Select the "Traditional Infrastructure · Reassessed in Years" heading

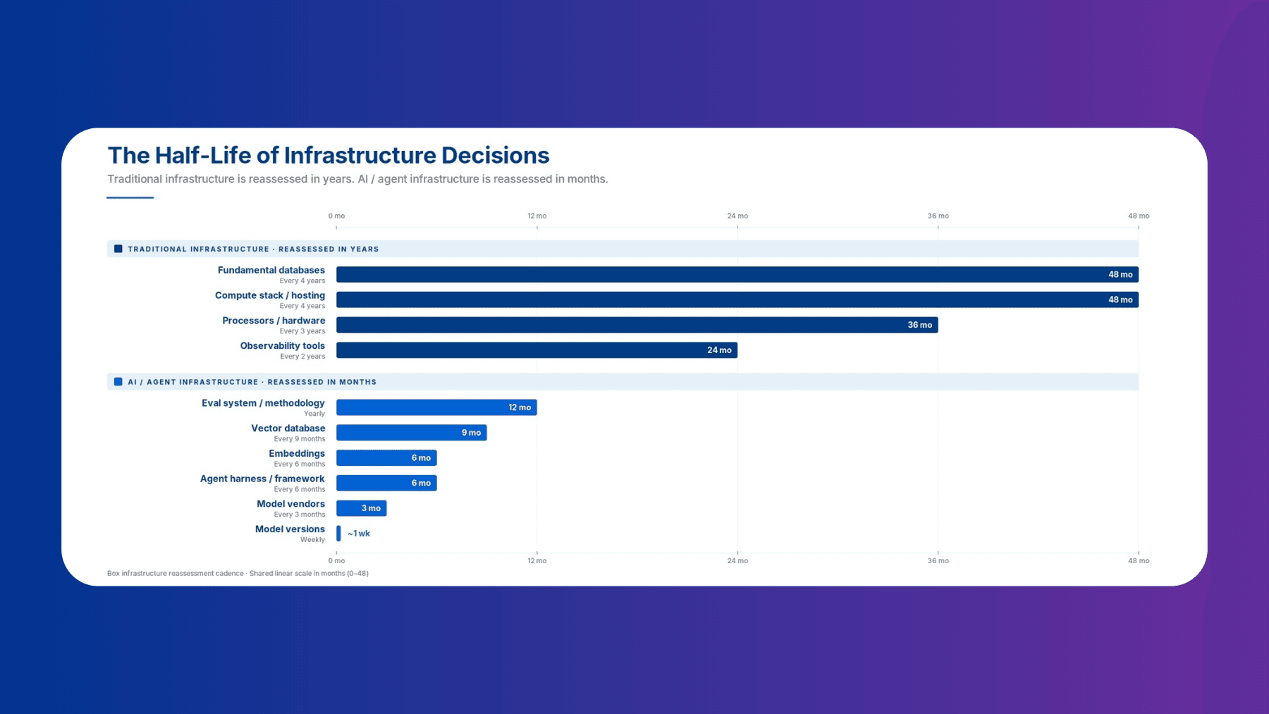point(253,249)
